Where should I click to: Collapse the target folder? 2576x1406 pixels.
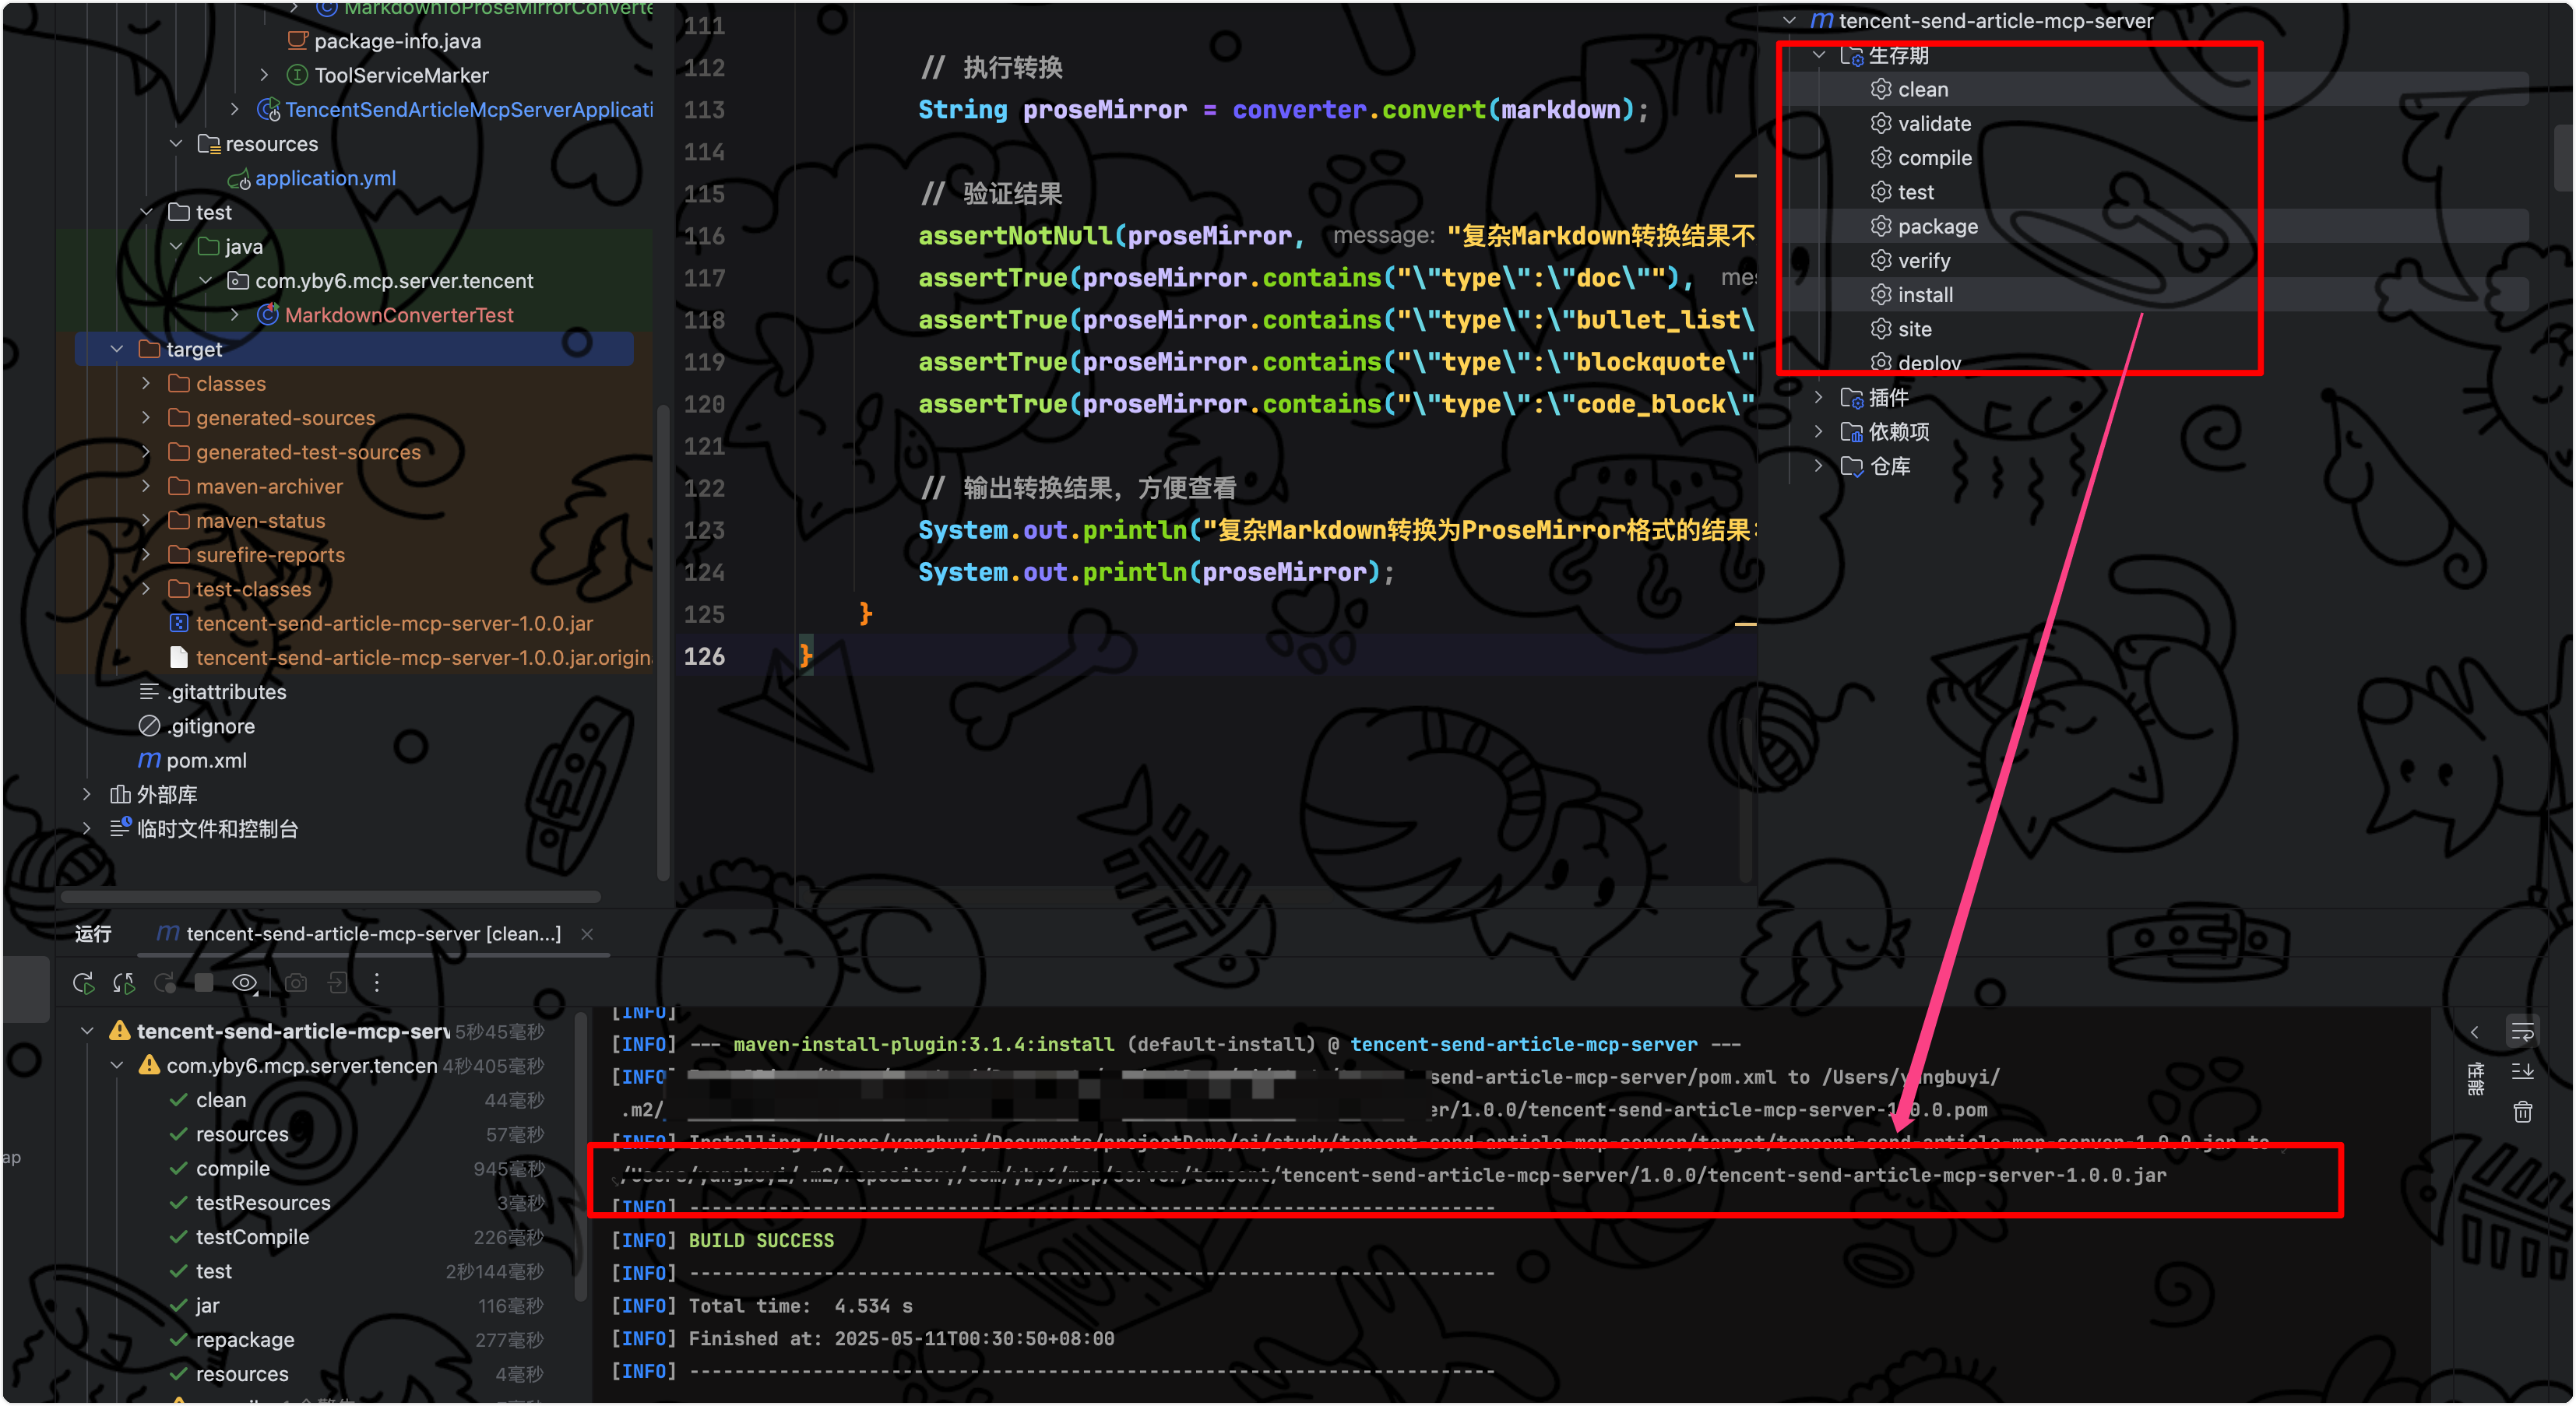(117, 349)
